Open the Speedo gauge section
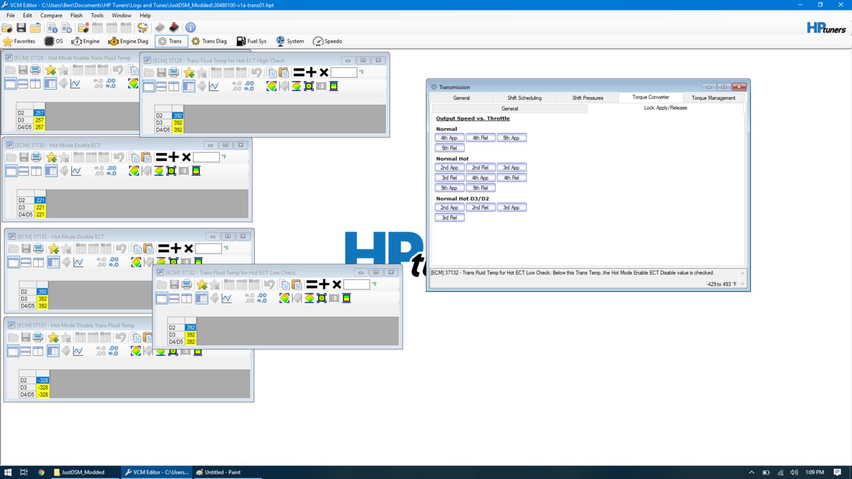The width and height of the screenshot is (852, 479). (327, 41)
